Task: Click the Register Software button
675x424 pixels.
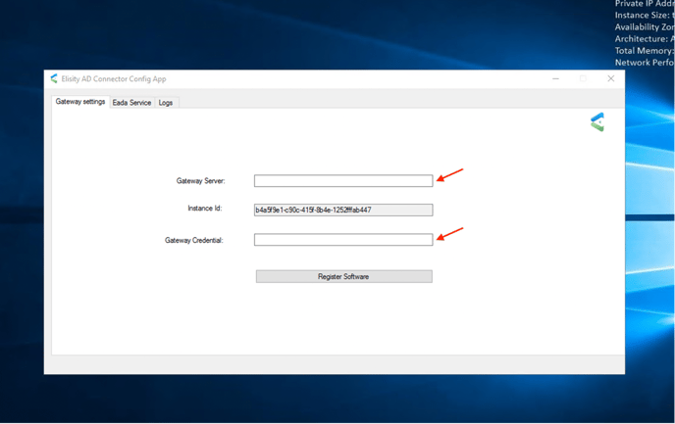Action: point(344,276)
